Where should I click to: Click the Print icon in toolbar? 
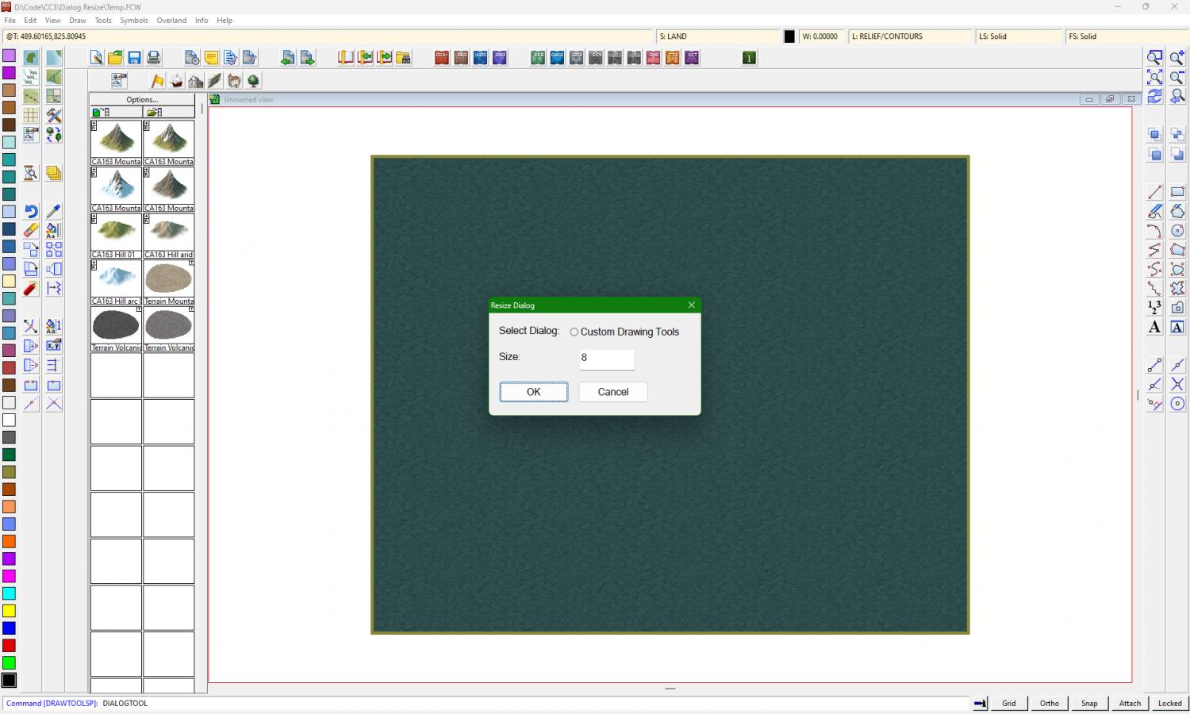coord(154,58)
